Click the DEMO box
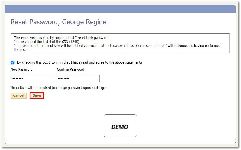This screenshot has width=241, height=150. click(120, 126)
